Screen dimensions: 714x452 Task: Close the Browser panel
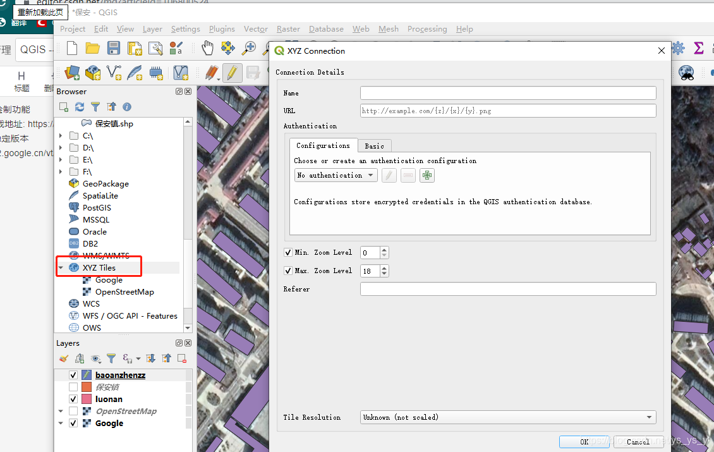[x=188, y=92]
